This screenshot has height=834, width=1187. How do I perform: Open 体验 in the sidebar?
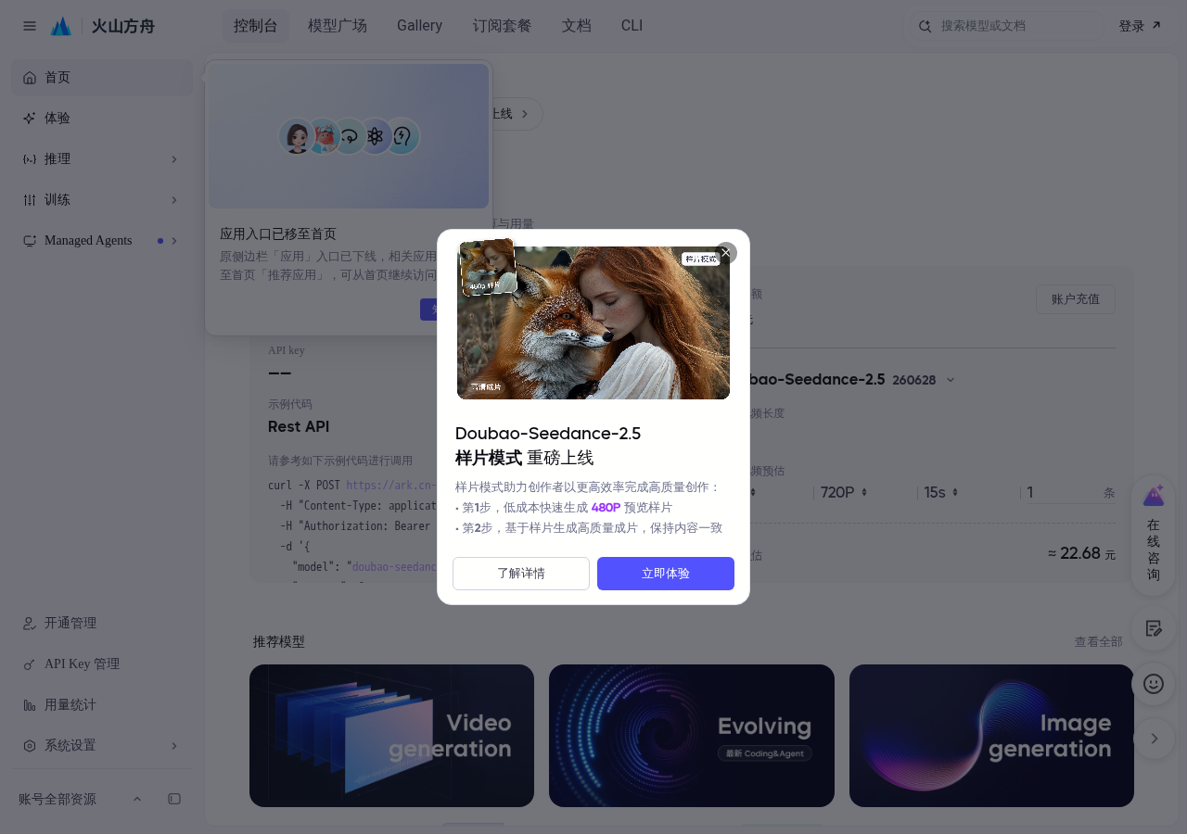tap(102, 119)
